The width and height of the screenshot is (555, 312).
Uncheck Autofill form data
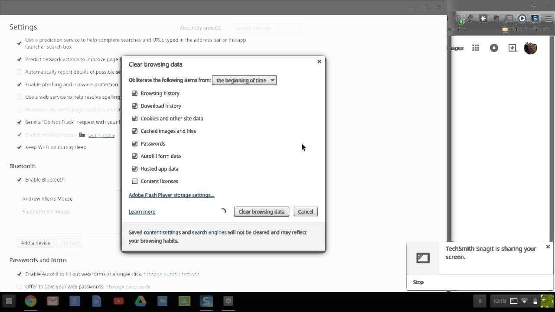(x=134, y=156)
